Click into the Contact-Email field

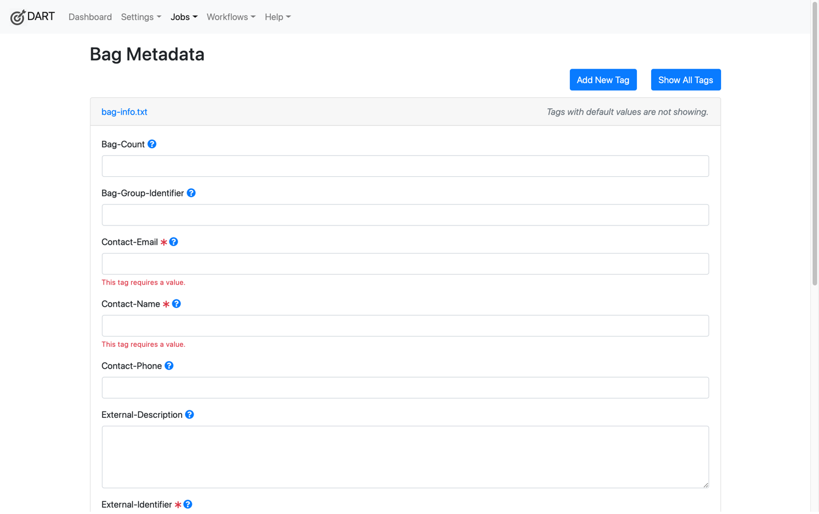[x=405, y=264]
